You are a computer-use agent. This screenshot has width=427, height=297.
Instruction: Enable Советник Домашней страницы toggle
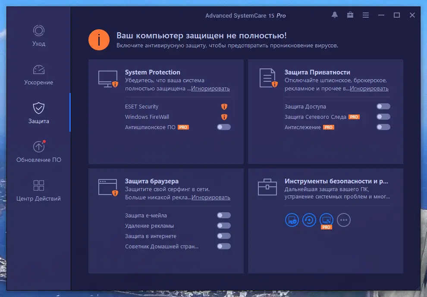pos(224,247)
